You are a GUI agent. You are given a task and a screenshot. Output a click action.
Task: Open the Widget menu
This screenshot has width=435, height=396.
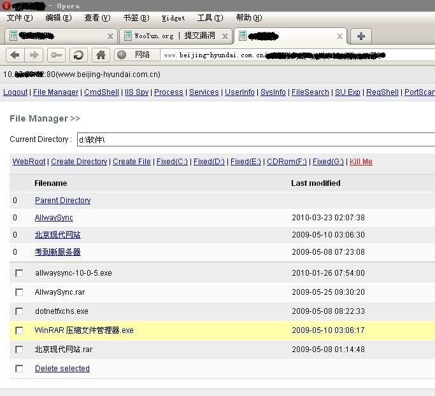(173, 18)
